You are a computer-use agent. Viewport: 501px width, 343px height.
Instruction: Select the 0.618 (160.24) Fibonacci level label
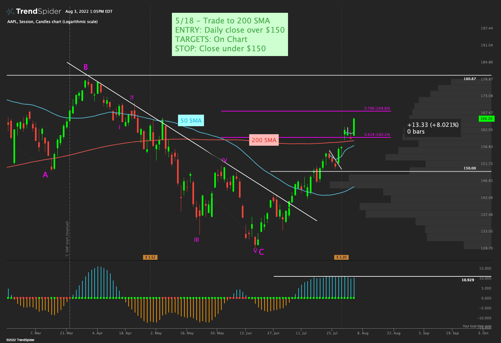click(x=377, y=135)
